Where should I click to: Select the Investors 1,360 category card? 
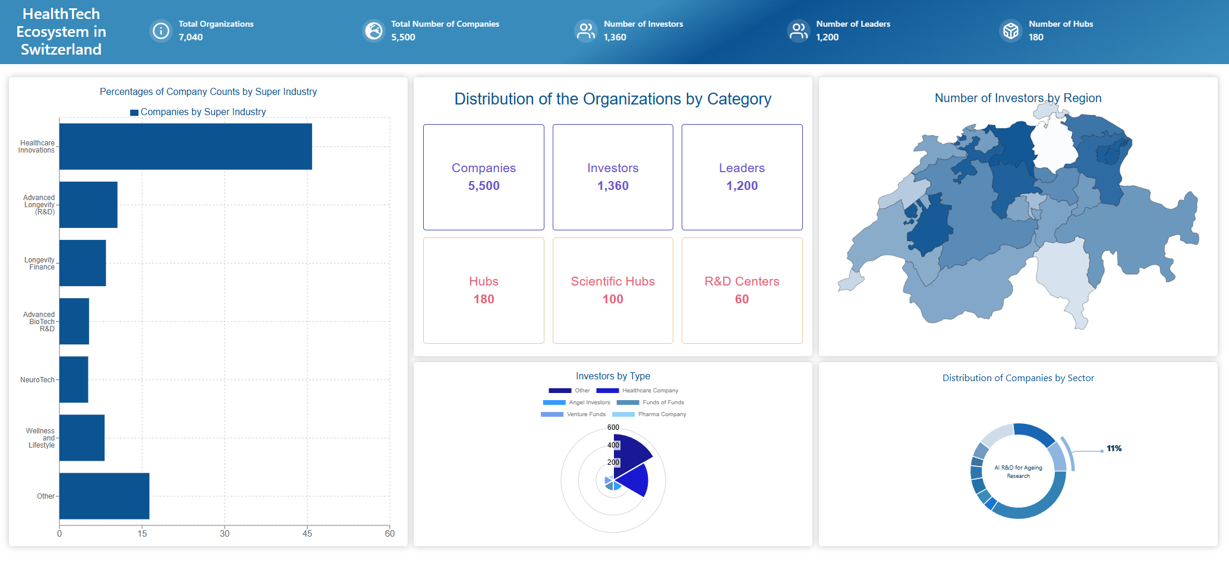(x=613, y=177)
